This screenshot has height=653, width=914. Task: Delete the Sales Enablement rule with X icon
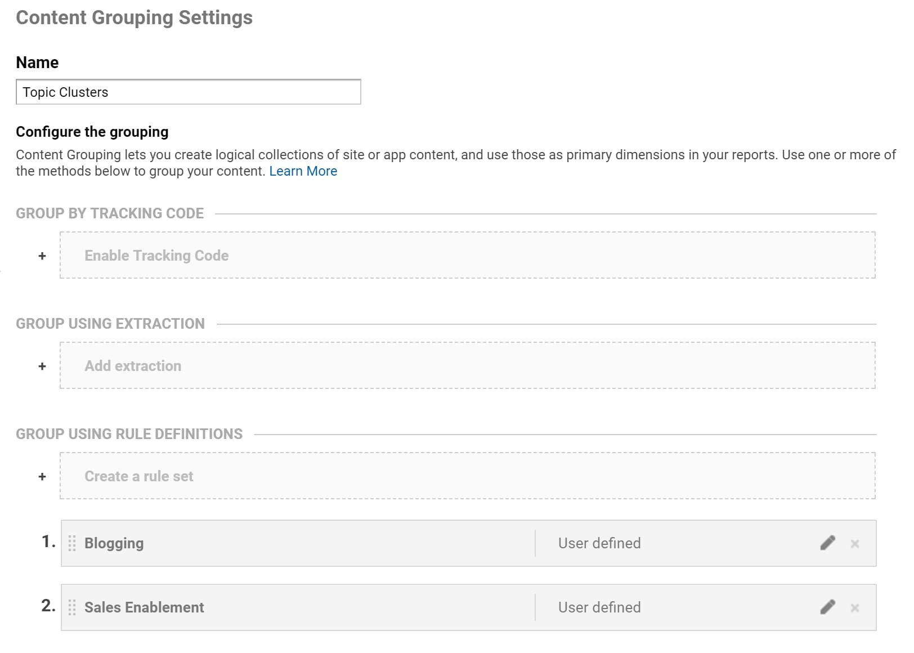coord(854,608)
